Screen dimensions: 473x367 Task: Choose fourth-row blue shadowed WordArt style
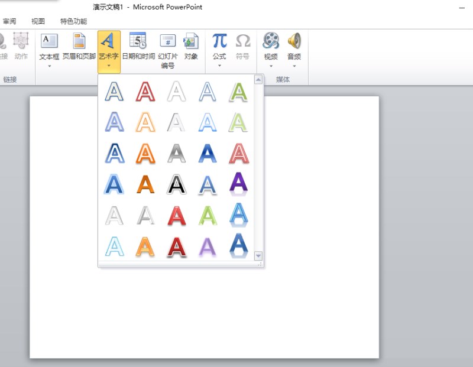click(x=208, y=184)
